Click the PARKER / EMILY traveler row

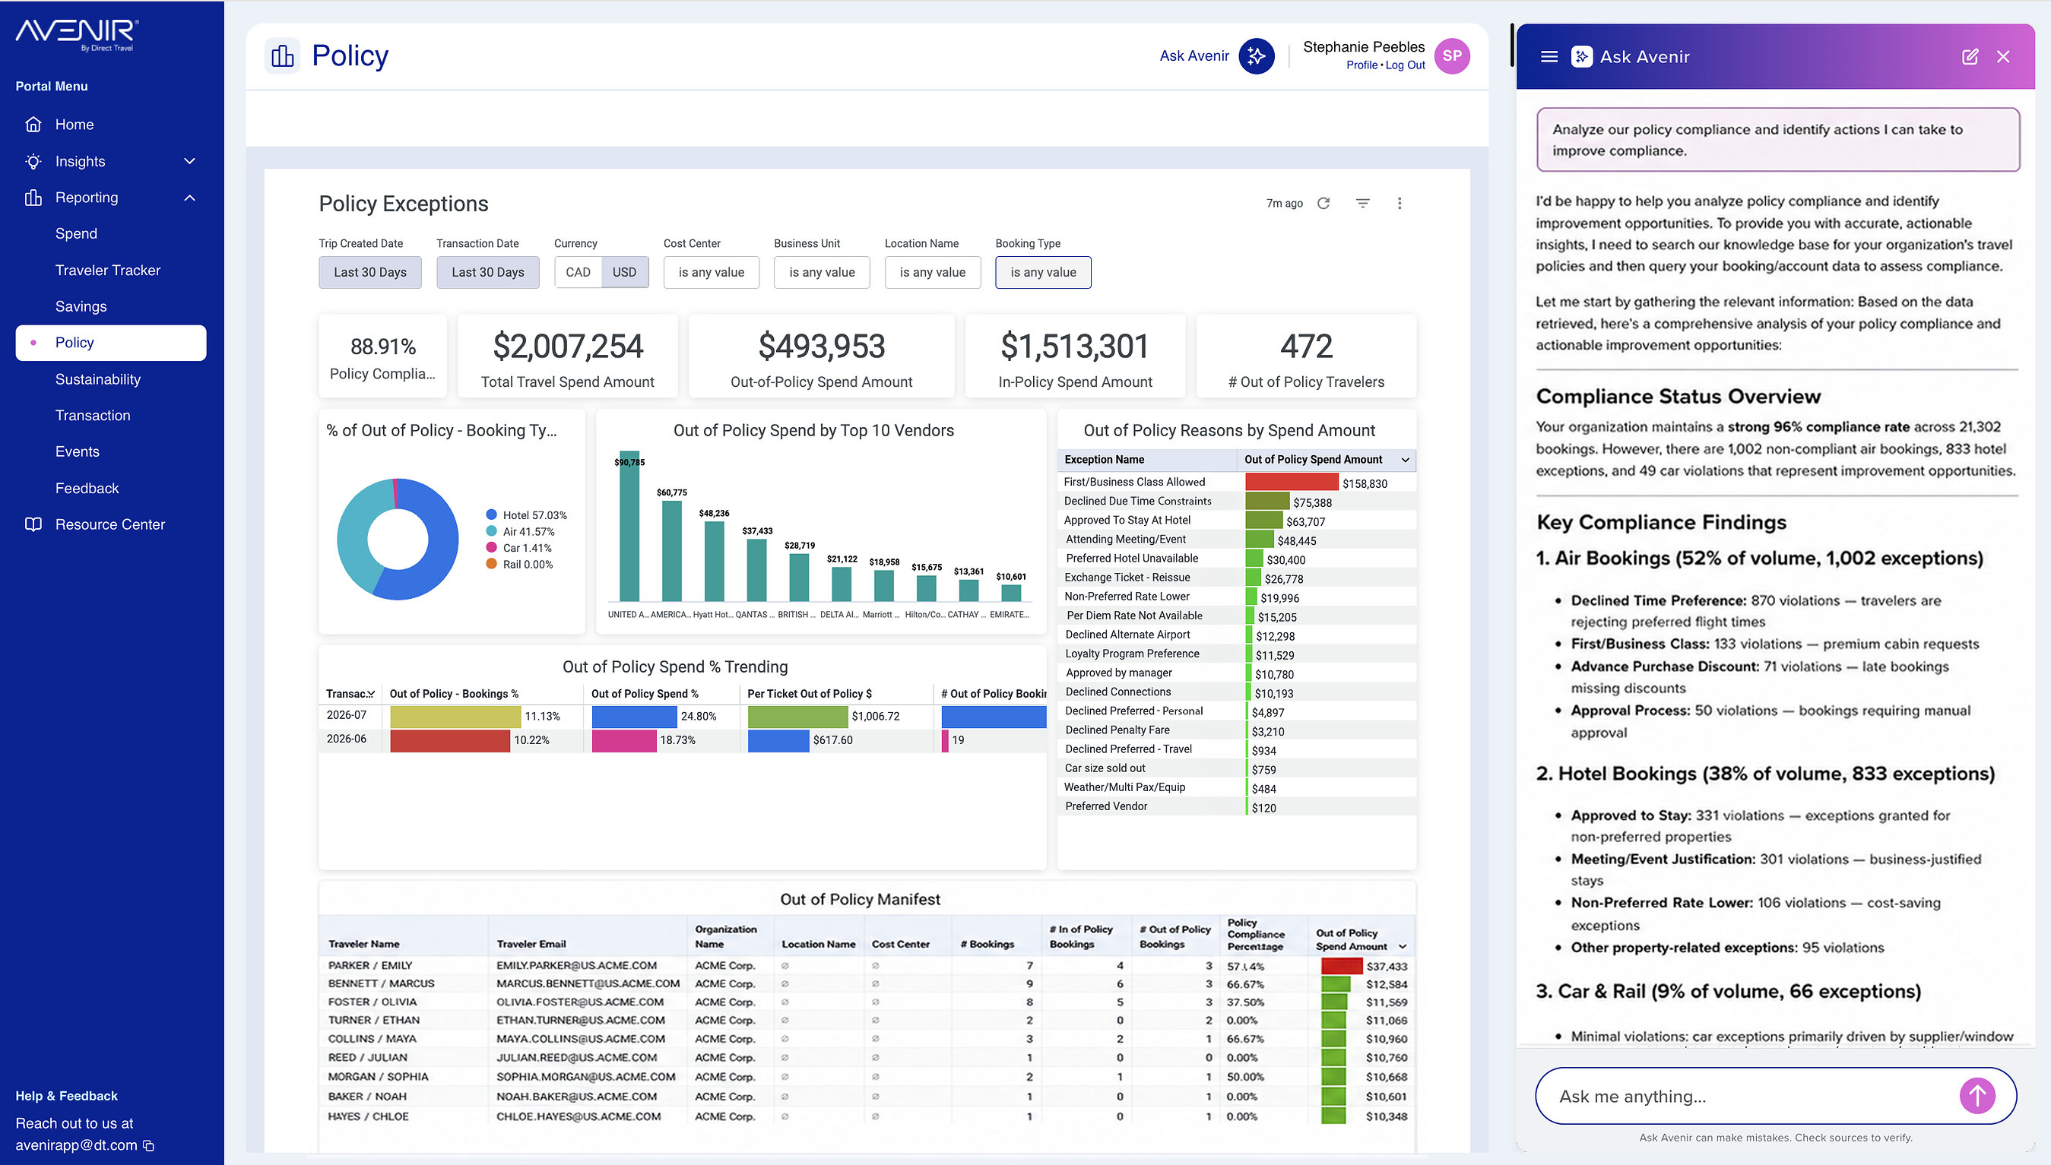pyautogui.click(x=867, y=966)
